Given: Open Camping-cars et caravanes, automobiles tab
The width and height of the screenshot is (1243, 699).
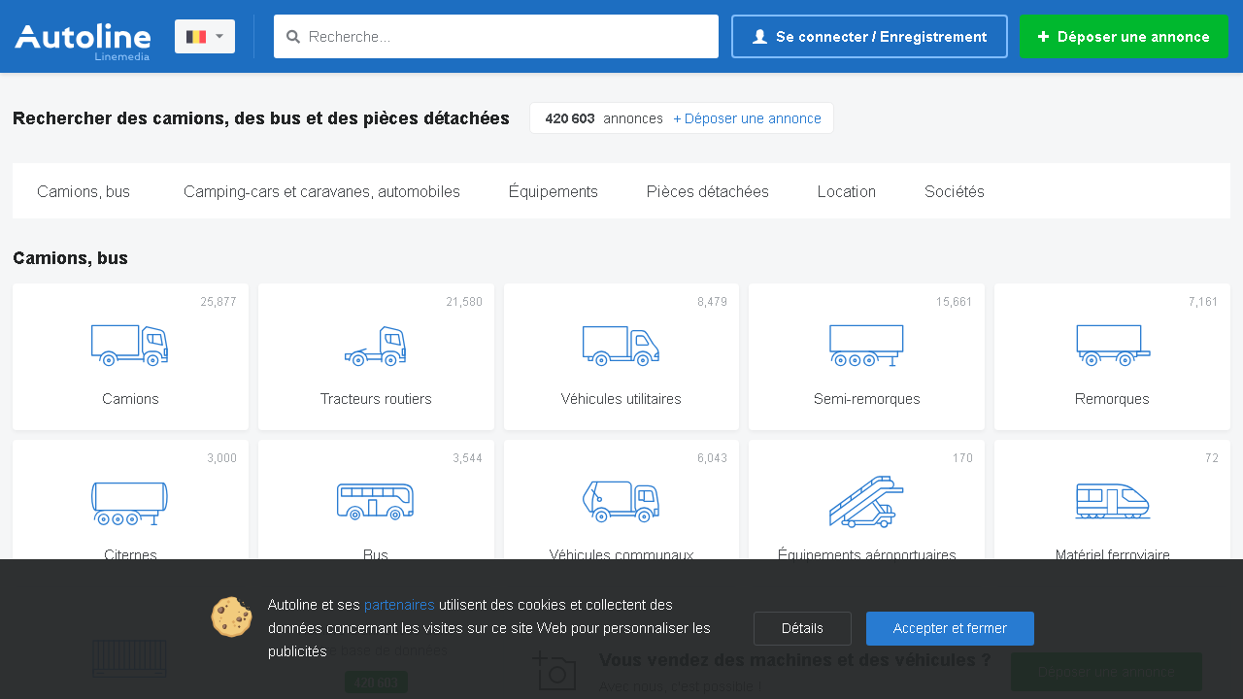Looking at the screenshot, I should [x=321, y=191].
